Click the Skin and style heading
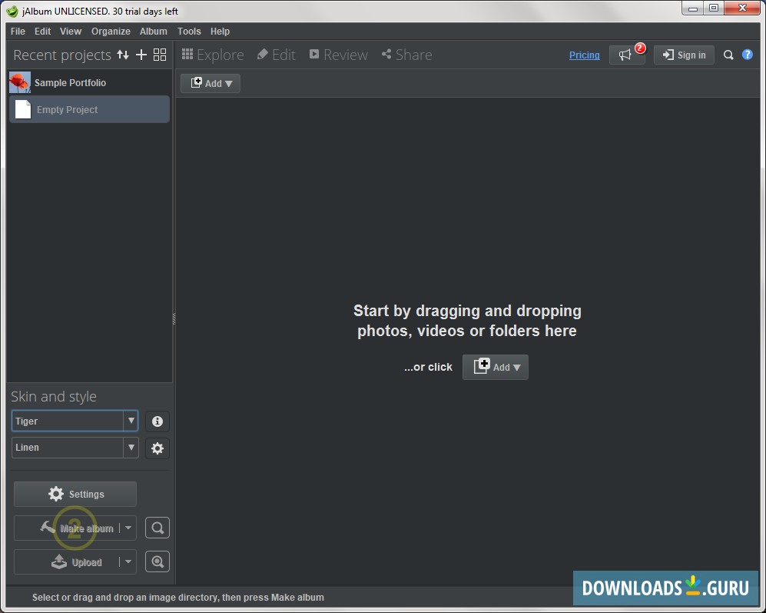Screen dimensions: 766x613 (x=54, y=396)
